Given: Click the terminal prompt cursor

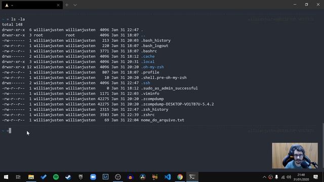Looking at the screenshot, I should pos(10,130).
